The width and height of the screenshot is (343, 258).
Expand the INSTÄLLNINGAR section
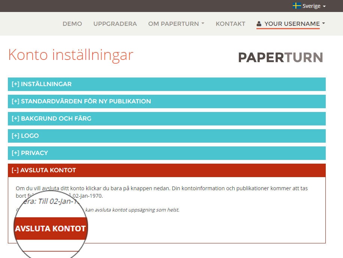167,84
